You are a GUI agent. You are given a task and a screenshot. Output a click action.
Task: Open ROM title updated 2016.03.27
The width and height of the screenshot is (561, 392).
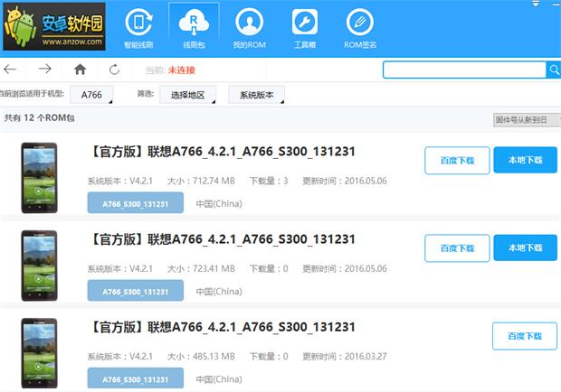pos(223,327)
